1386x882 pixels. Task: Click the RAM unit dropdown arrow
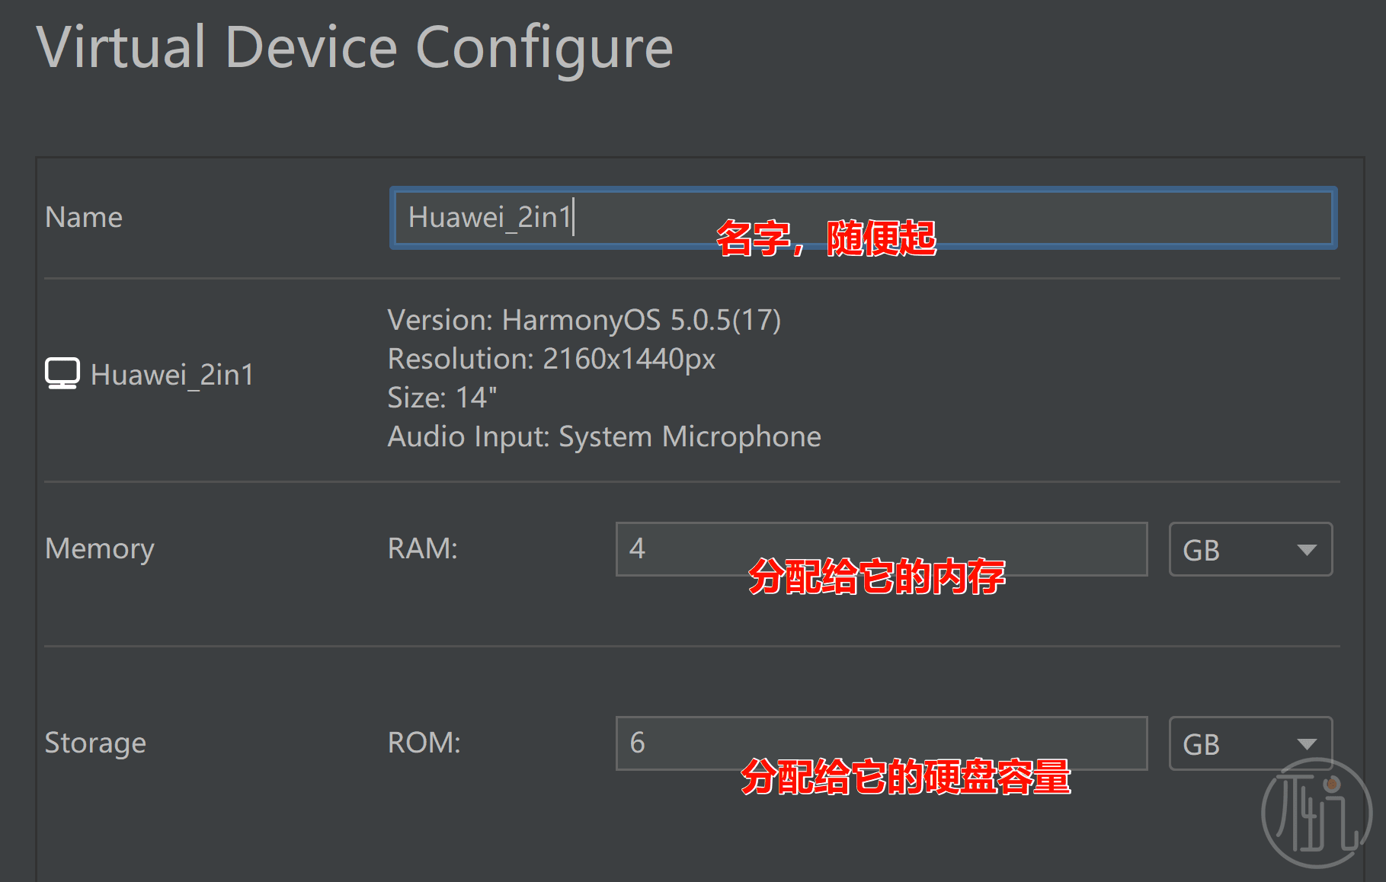(1307, 550)
